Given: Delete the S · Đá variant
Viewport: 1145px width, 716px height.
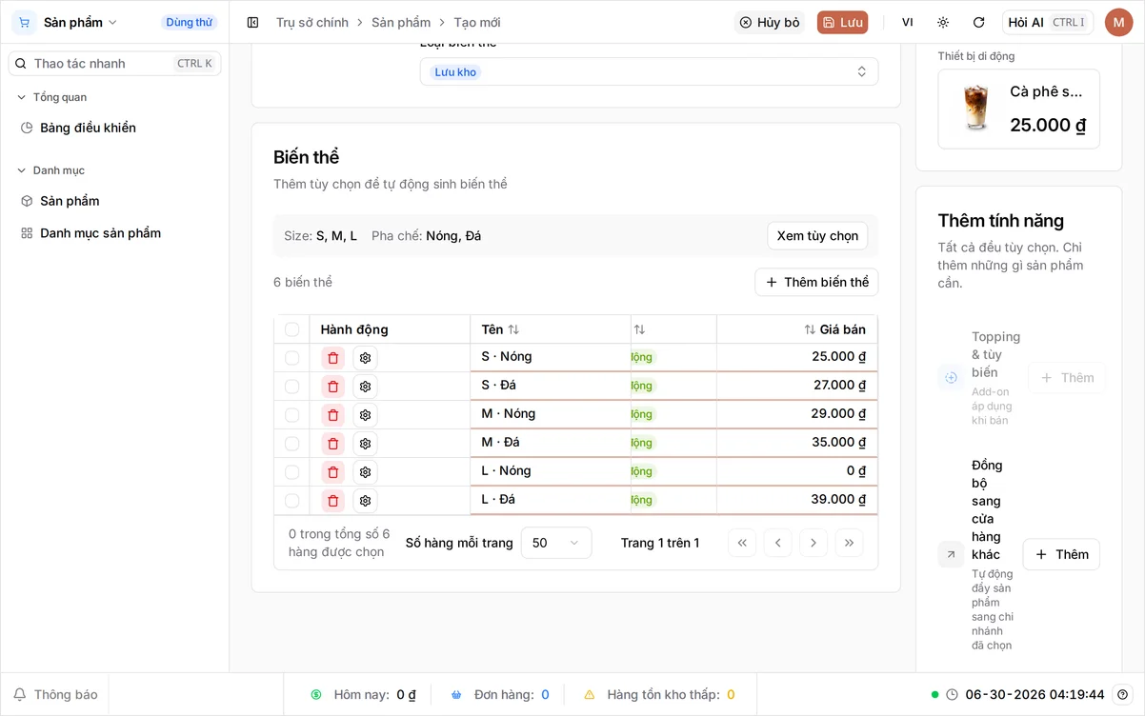Looking at the screenshot, I should tap(332, 387).
